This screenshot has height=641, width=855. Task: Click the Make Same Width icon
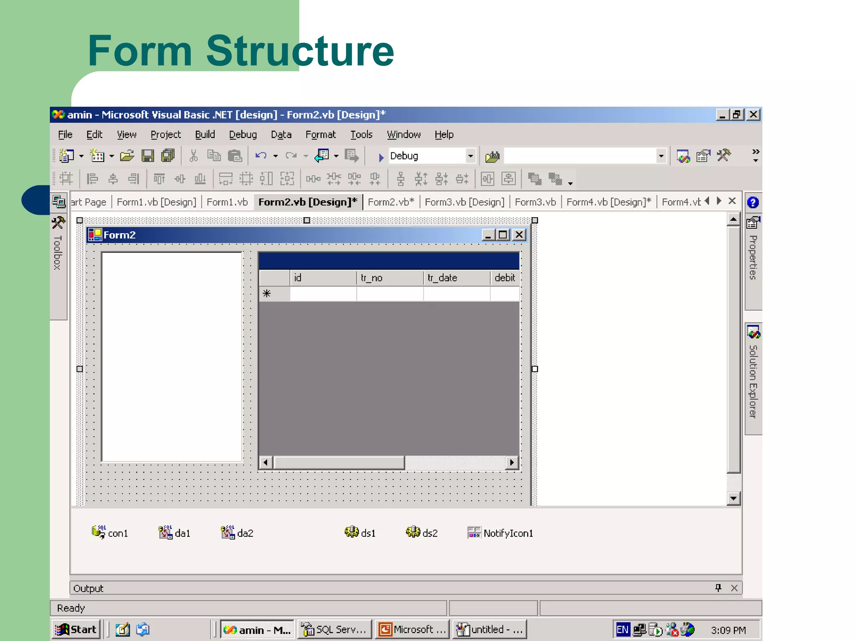[226, 179]
